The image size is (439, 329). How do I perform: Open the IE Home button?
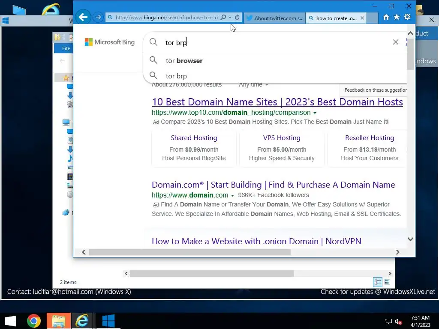pos(386,17)
